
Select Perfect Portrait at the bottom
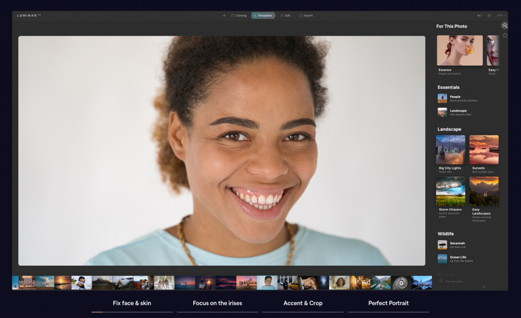pos(388,303)
